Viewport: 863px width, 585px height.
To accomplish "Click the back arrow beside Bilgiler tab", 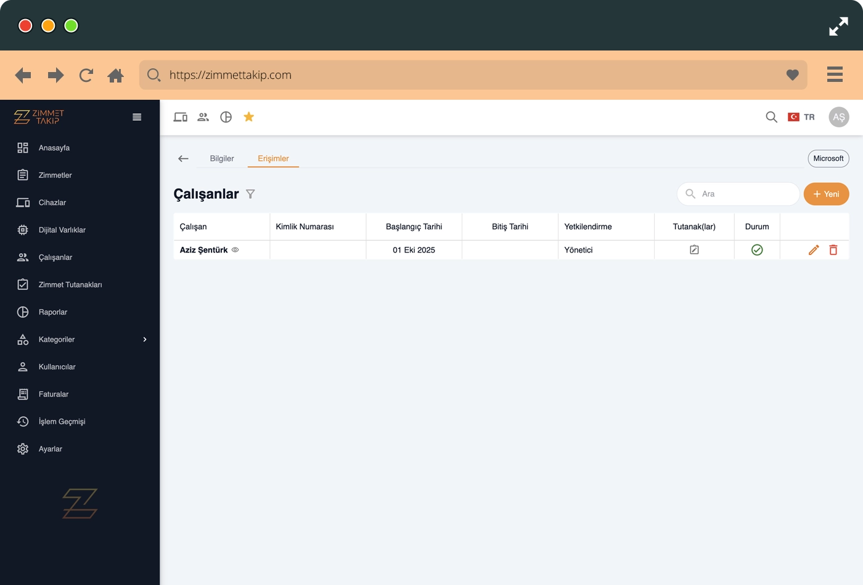I will click(183, 158).
